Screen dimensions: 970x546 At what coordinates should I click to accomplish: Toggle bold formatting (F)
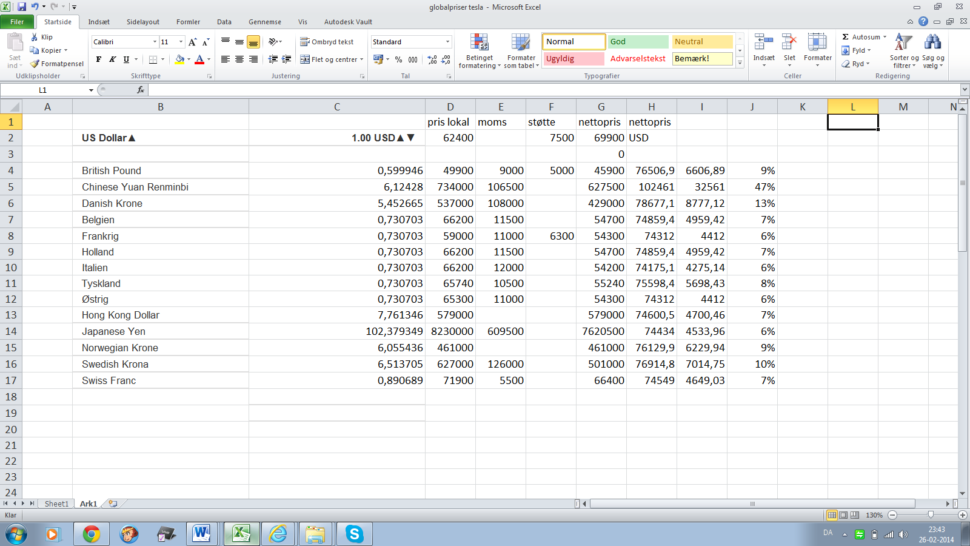[x=99, y=59]
